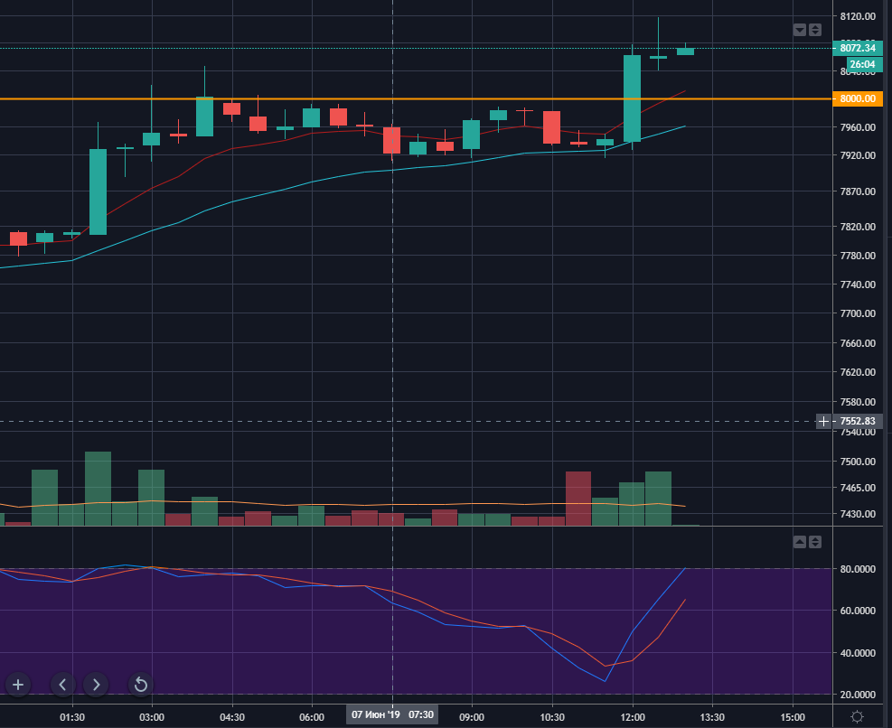Click the 15:00 time axis label
The width and height of the screenshot is (892, 728).
793,717
